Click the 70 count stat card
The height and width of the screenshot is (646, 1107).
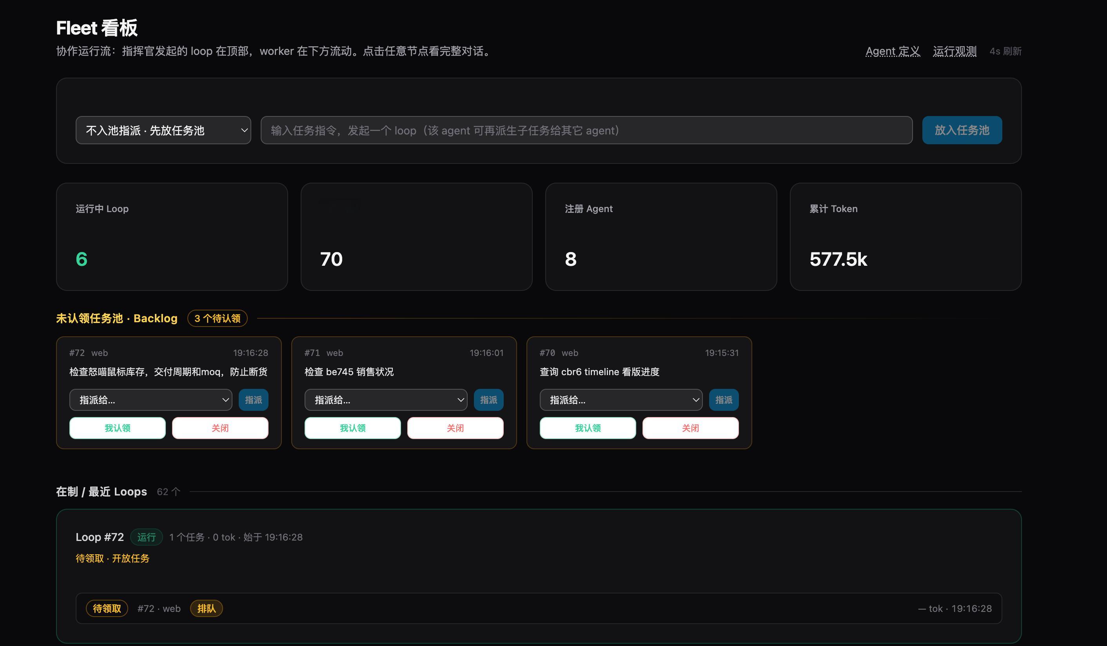tap(416, 237)
